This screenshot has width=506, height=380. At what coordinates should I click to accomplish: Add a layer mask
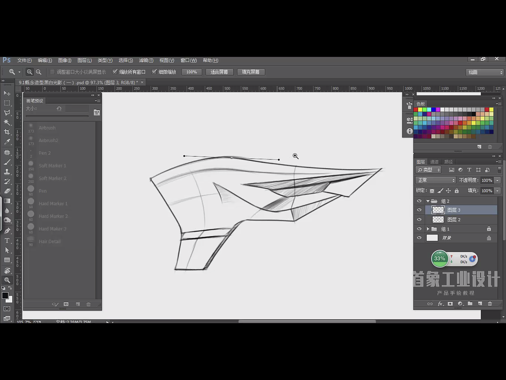point(450,304)
